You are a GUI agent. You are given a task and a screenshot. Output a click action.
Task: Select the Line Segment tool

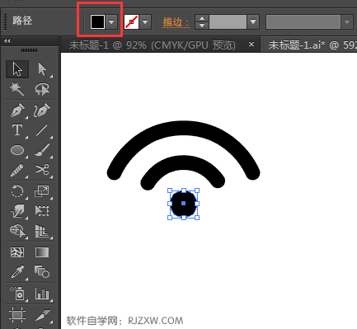42,130
